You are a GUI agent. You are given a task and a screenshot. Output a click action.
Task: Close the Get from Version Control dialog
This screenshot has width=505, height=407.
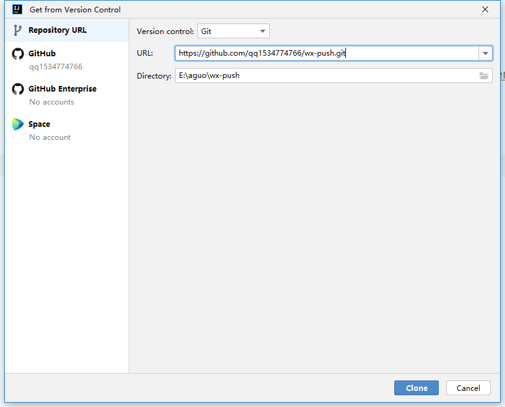pyautogui.click(x=485, y=10)
